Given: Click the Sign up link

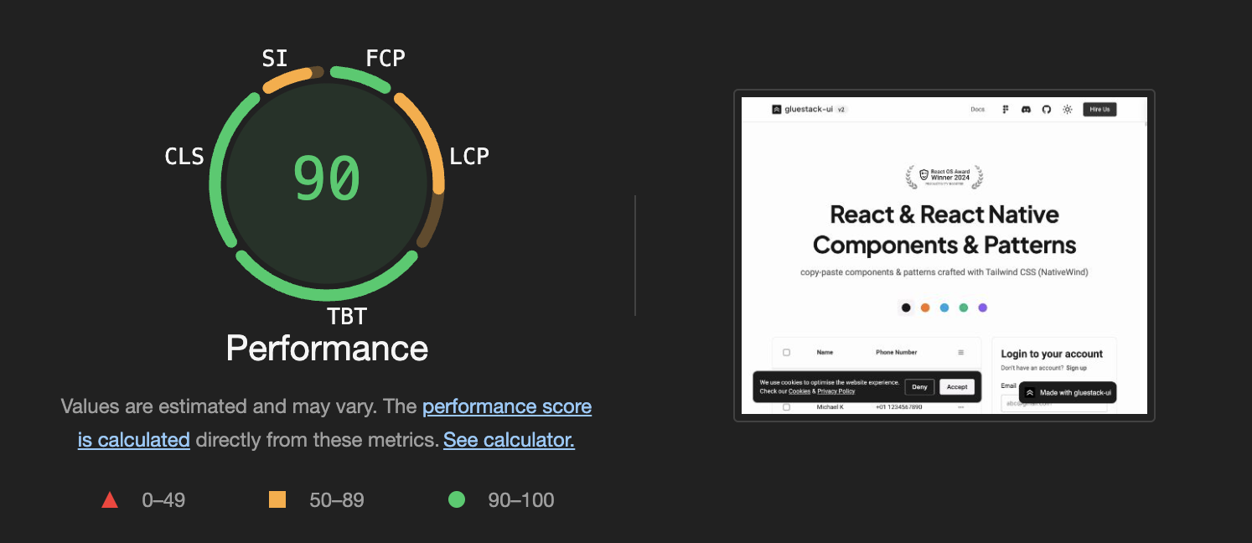Looking at the screenshot, I should point(1075,369).
